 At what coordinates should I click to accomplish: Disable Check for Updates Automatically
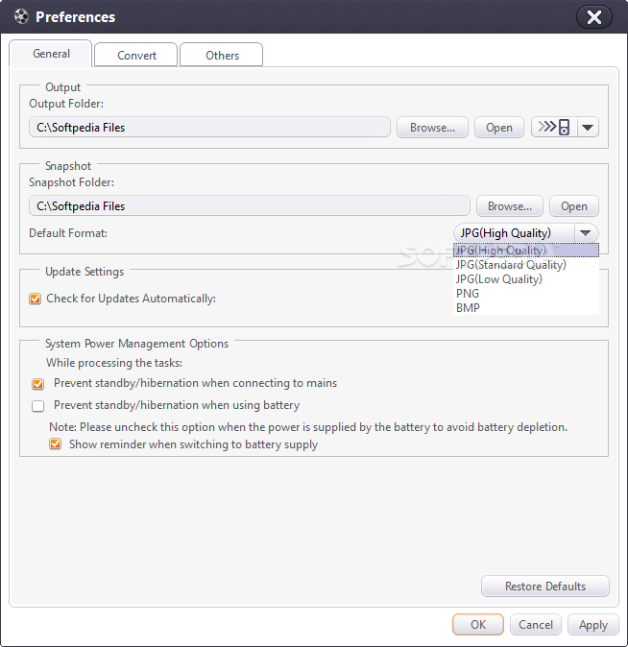coord(36,299)
